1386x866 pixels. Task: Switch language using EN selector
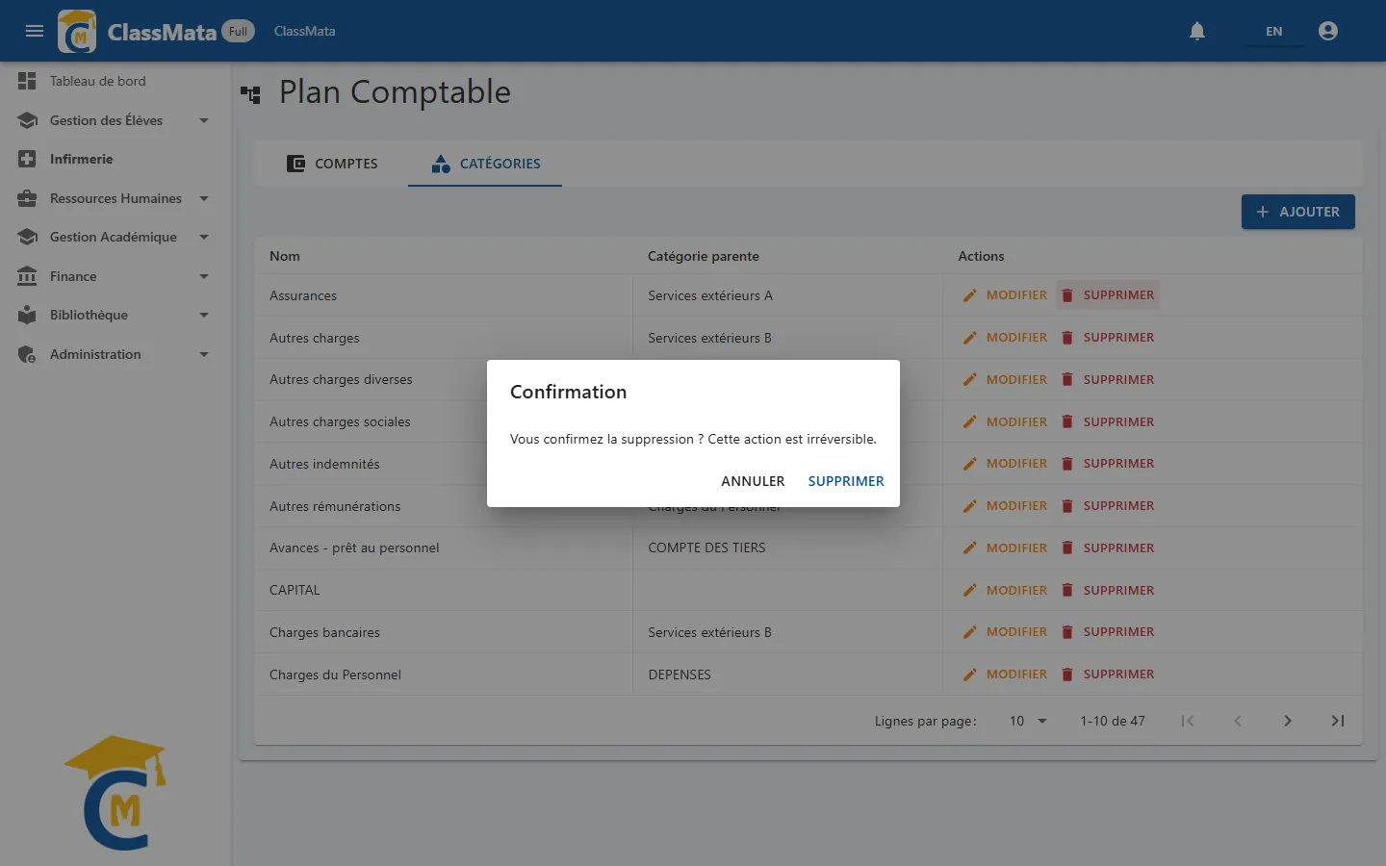click(1273, 32)
